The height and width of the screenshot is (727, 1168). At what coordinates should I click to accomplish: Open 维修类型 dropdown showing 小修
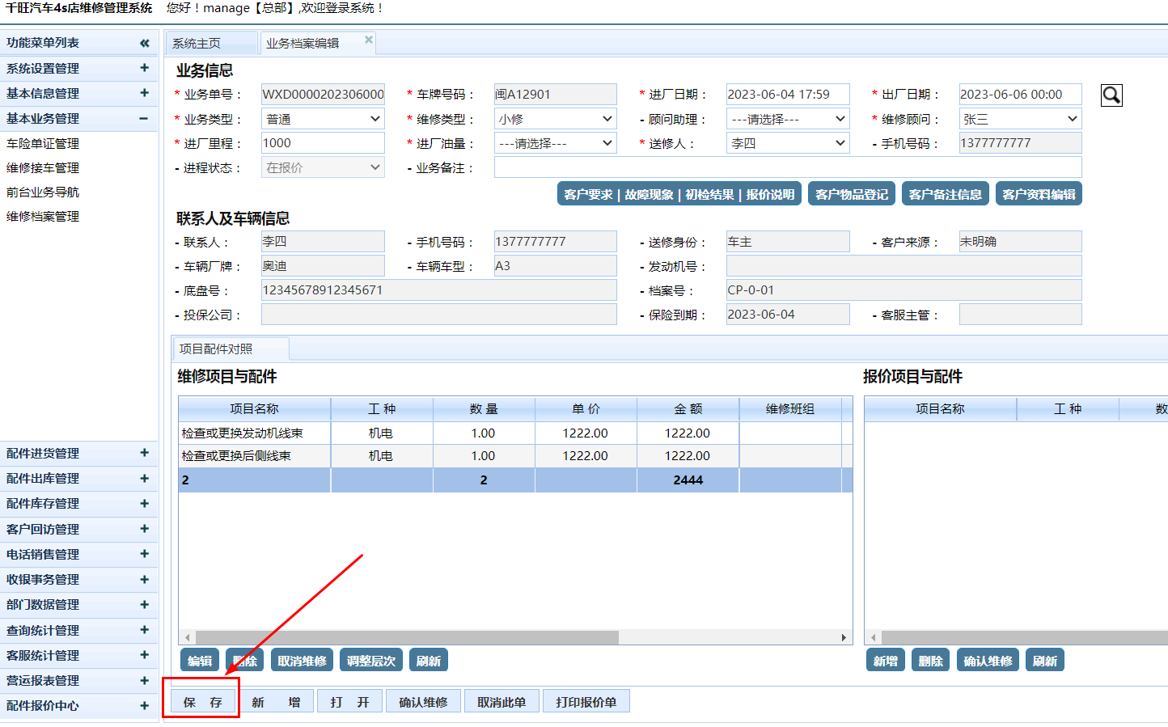click(556, 119)
